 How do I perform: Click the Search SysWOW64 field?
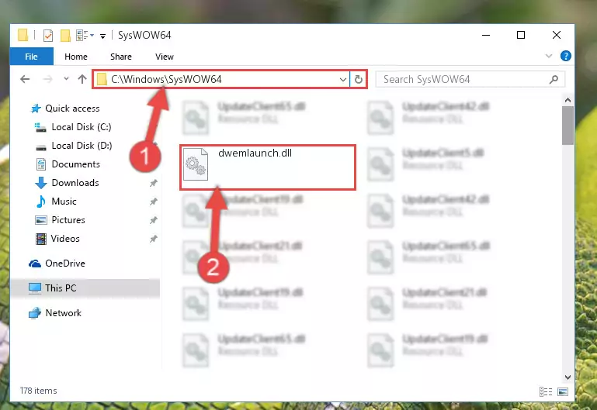coord(470,79)
